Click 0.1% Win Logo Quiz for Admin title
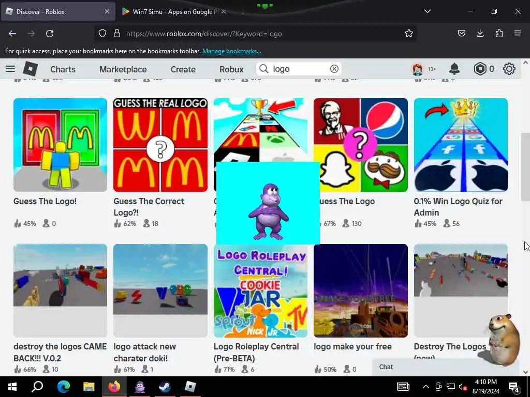Image resolution: width=530 pixels, height=397 pixels. (458, 207)
